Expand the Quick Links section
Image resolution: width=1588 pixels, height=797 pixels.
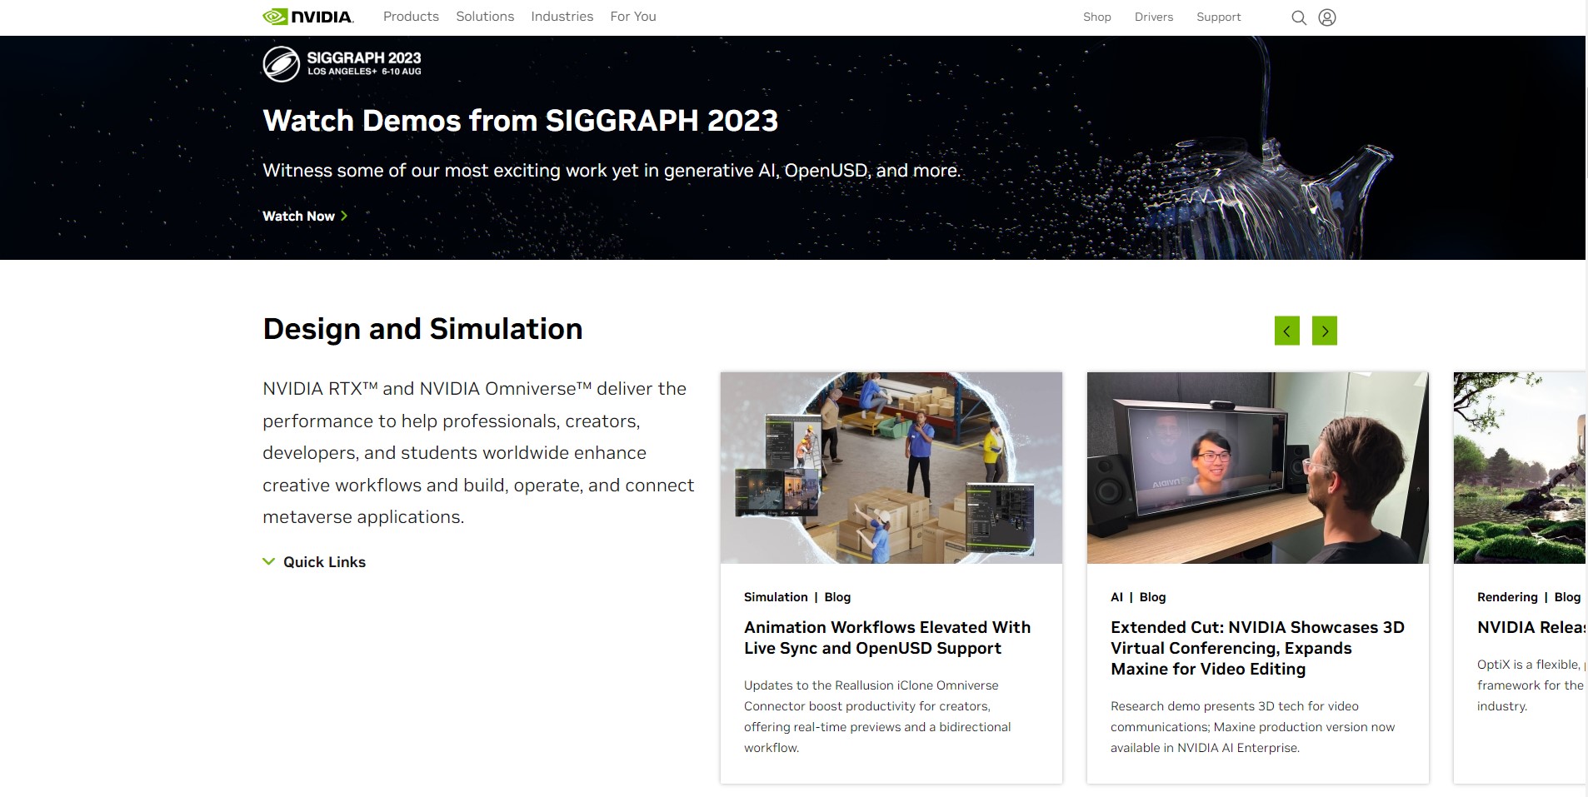point(314,562)
